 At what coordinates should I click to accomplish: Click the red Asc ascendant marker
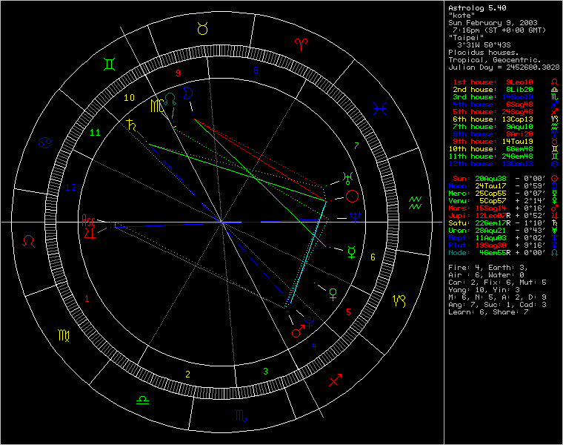[88, 220]
